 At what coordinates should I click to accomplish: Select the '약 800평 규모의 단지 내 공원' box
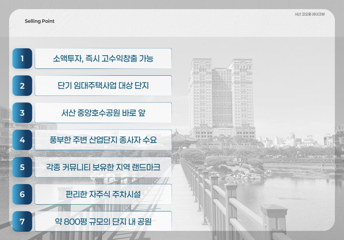click(x=103, y=221)
